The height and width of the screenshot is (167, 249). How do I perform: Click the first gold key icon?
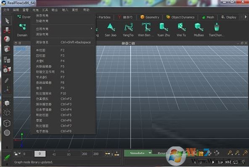[x=230, y=153]
